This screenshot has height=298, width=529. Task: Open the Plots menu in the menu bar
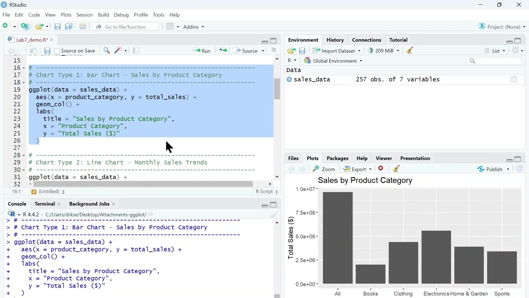coord(66,15)
